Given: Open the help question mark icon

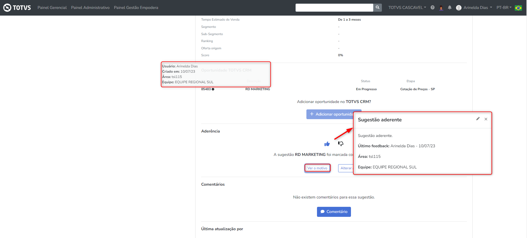Looking at the screenshot, I should (432, 8).
